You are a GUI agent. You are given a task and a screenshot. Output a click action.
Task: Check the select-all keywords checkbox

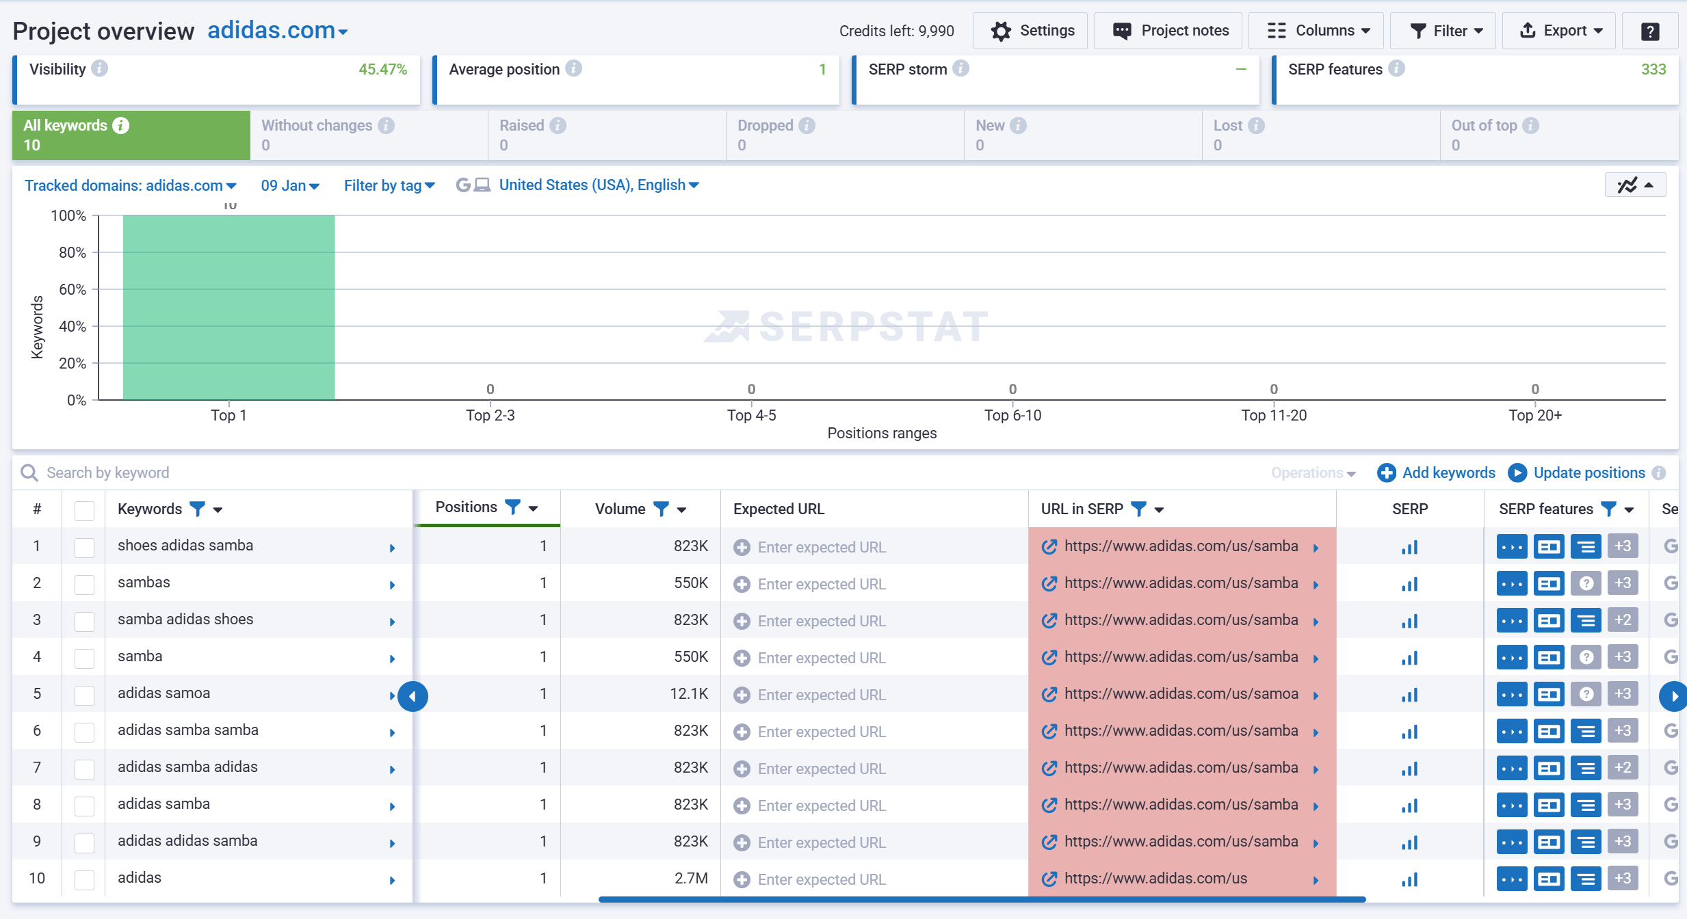(x=84, y=510)
